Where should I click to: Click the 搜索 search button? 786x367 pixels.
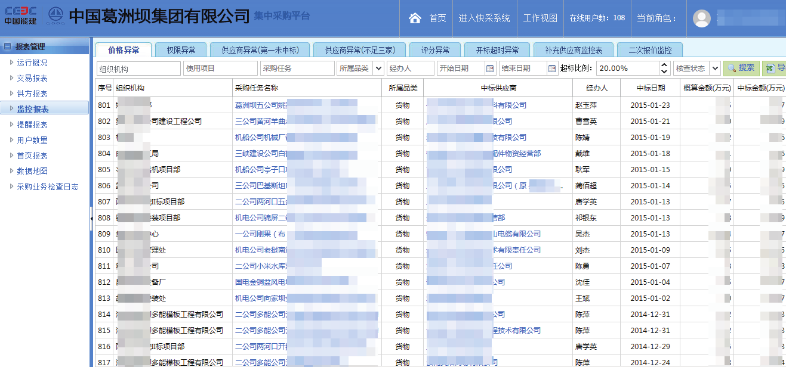click(741, 68)
